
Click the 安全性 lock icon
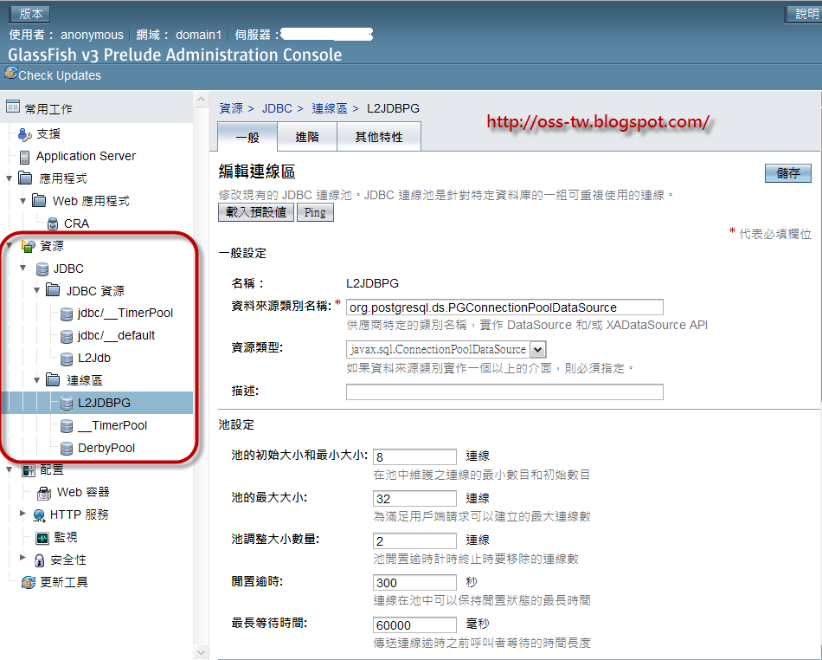coord(39,560)
